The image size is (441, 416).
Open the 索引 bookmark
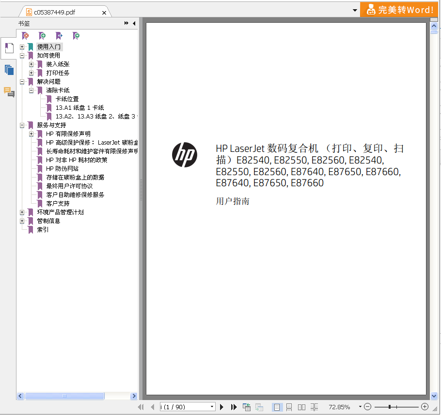43,230
